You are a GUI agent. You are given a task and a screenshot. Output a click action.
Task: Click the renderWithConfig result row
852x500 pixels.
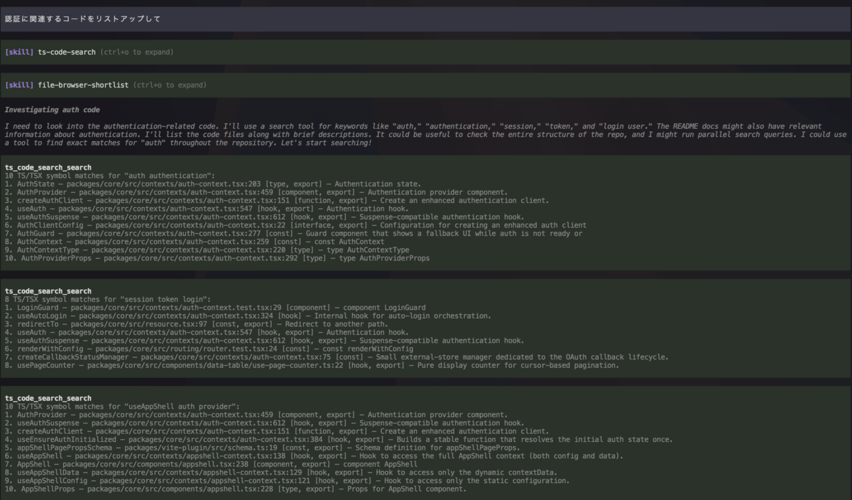click(x=209, y=349)
